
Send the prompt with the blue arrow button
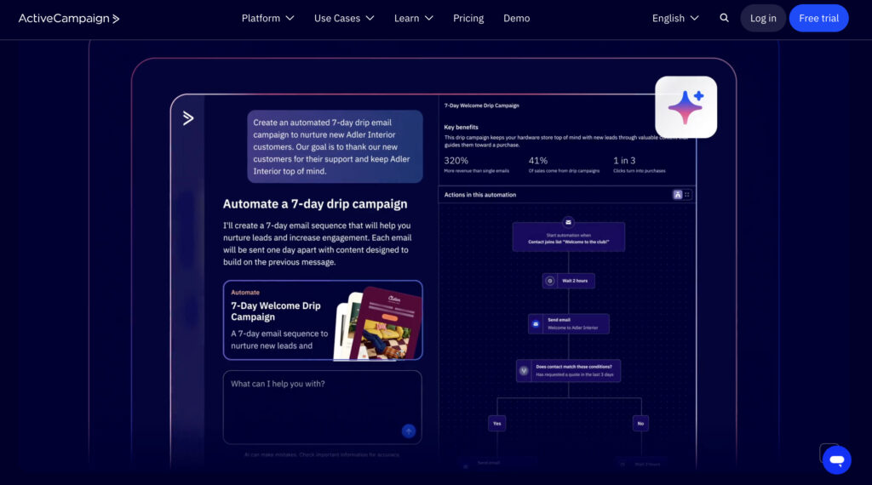[x=408, y=431]
